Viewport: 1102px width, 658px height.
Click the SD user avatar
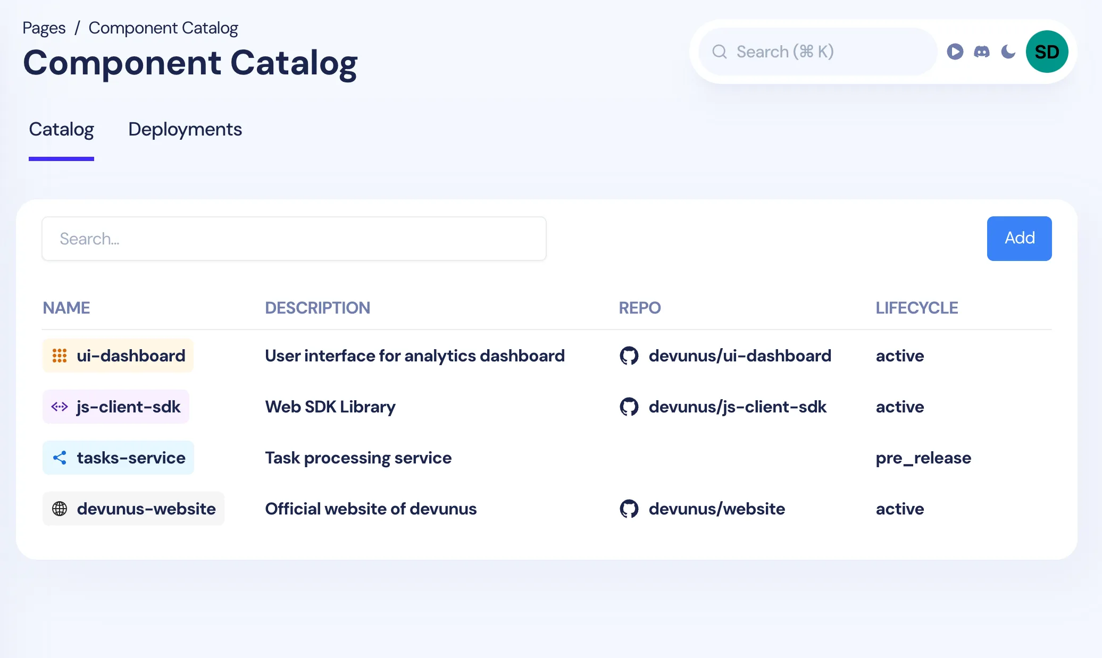(x=1046, y=51)
